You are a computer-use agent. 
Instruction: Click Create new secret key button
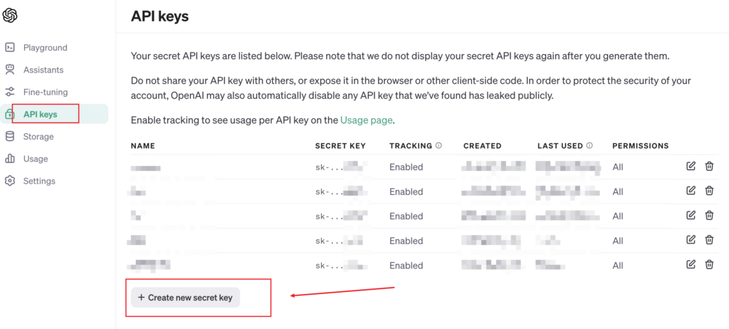(185, 298)
